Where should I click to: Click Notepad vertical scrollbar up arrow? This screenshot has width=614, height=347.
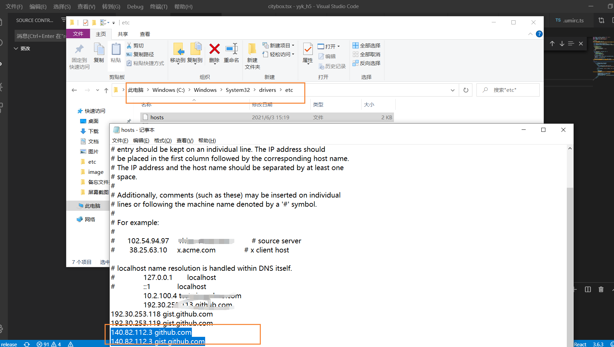click(x=570, y=148)
